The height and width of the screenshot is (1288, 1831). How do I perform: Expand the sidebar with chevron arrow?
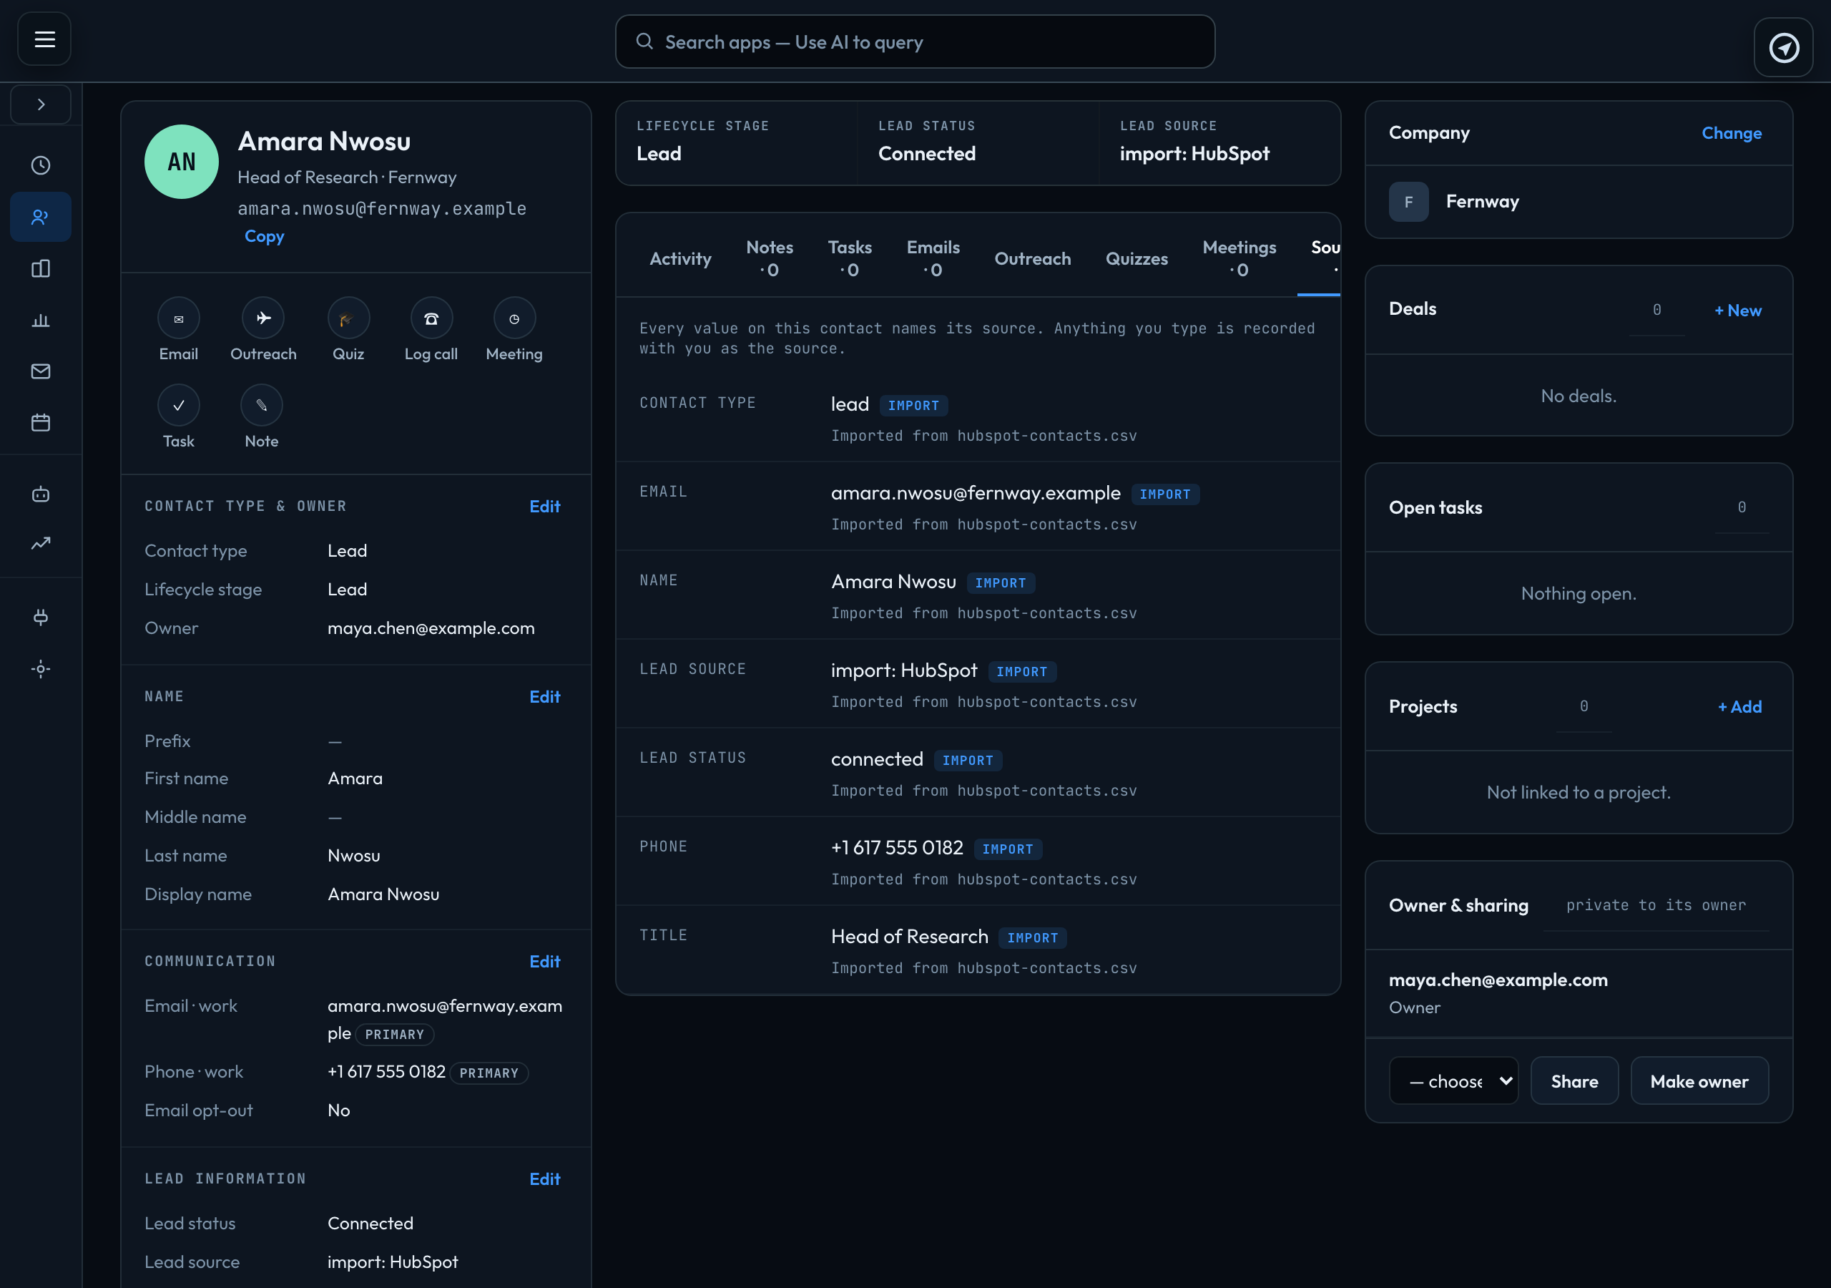coord(41,104)
